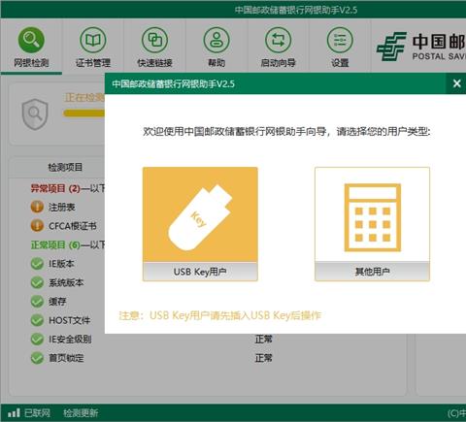The image size is (466, 422).
Task: Launch 启动向导 arrows icon
Action: tap(278, 40)
